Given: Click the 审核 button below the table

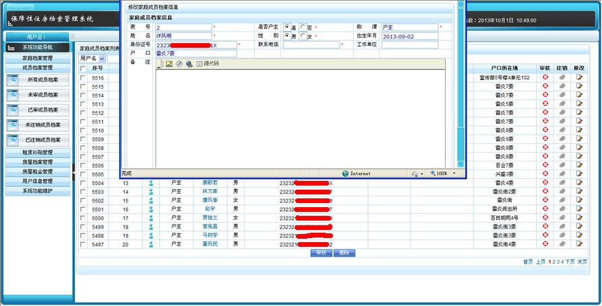Looking at the screenshot, I should pyautogui.click(x=322, y=254).
